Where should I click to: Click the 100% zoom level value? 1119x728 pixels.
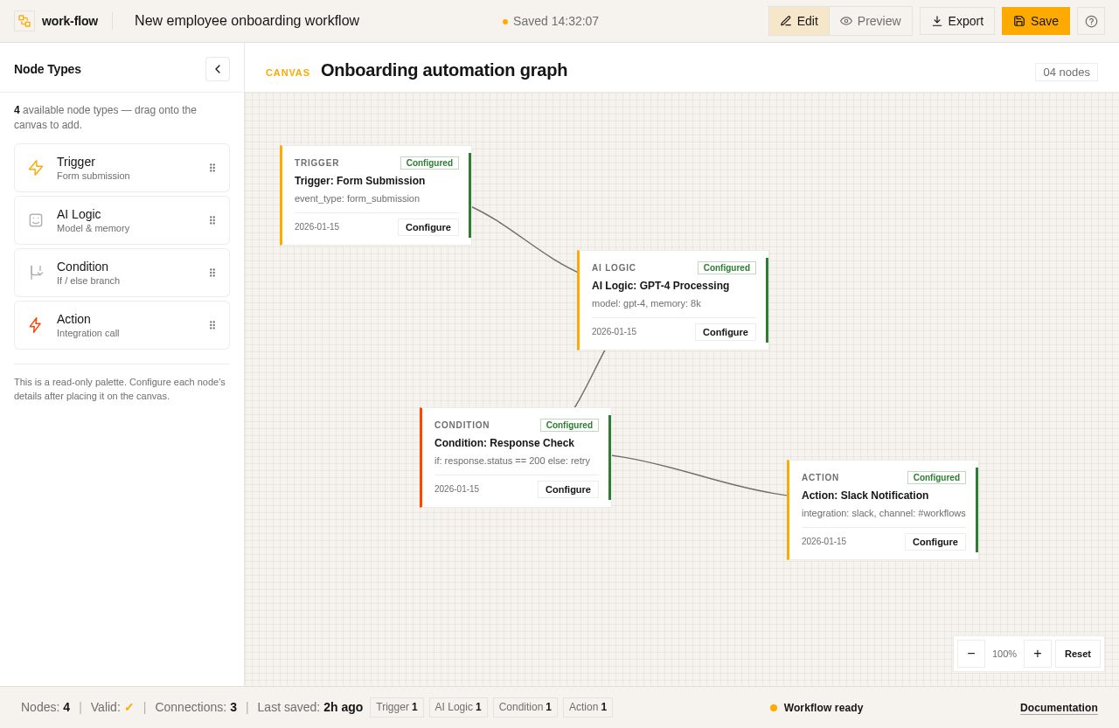click(x=1004, y=654)
